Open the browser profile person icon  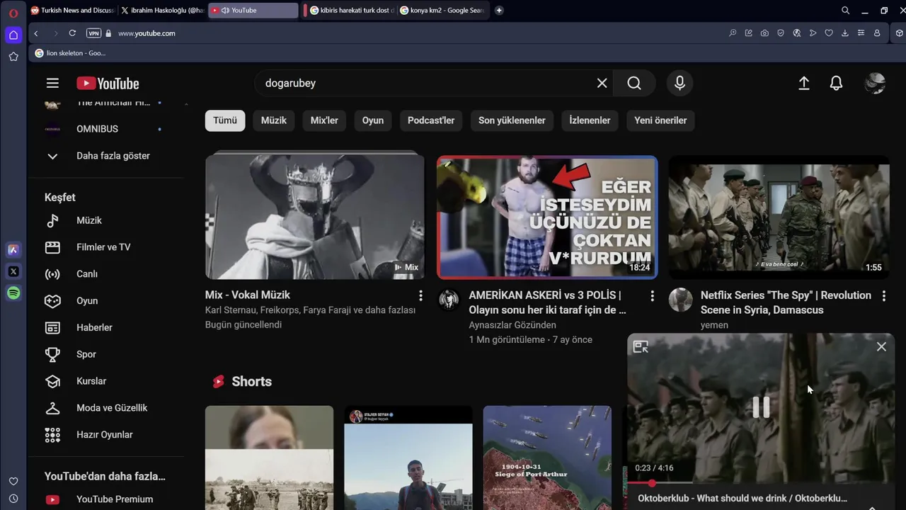[877, 33]
